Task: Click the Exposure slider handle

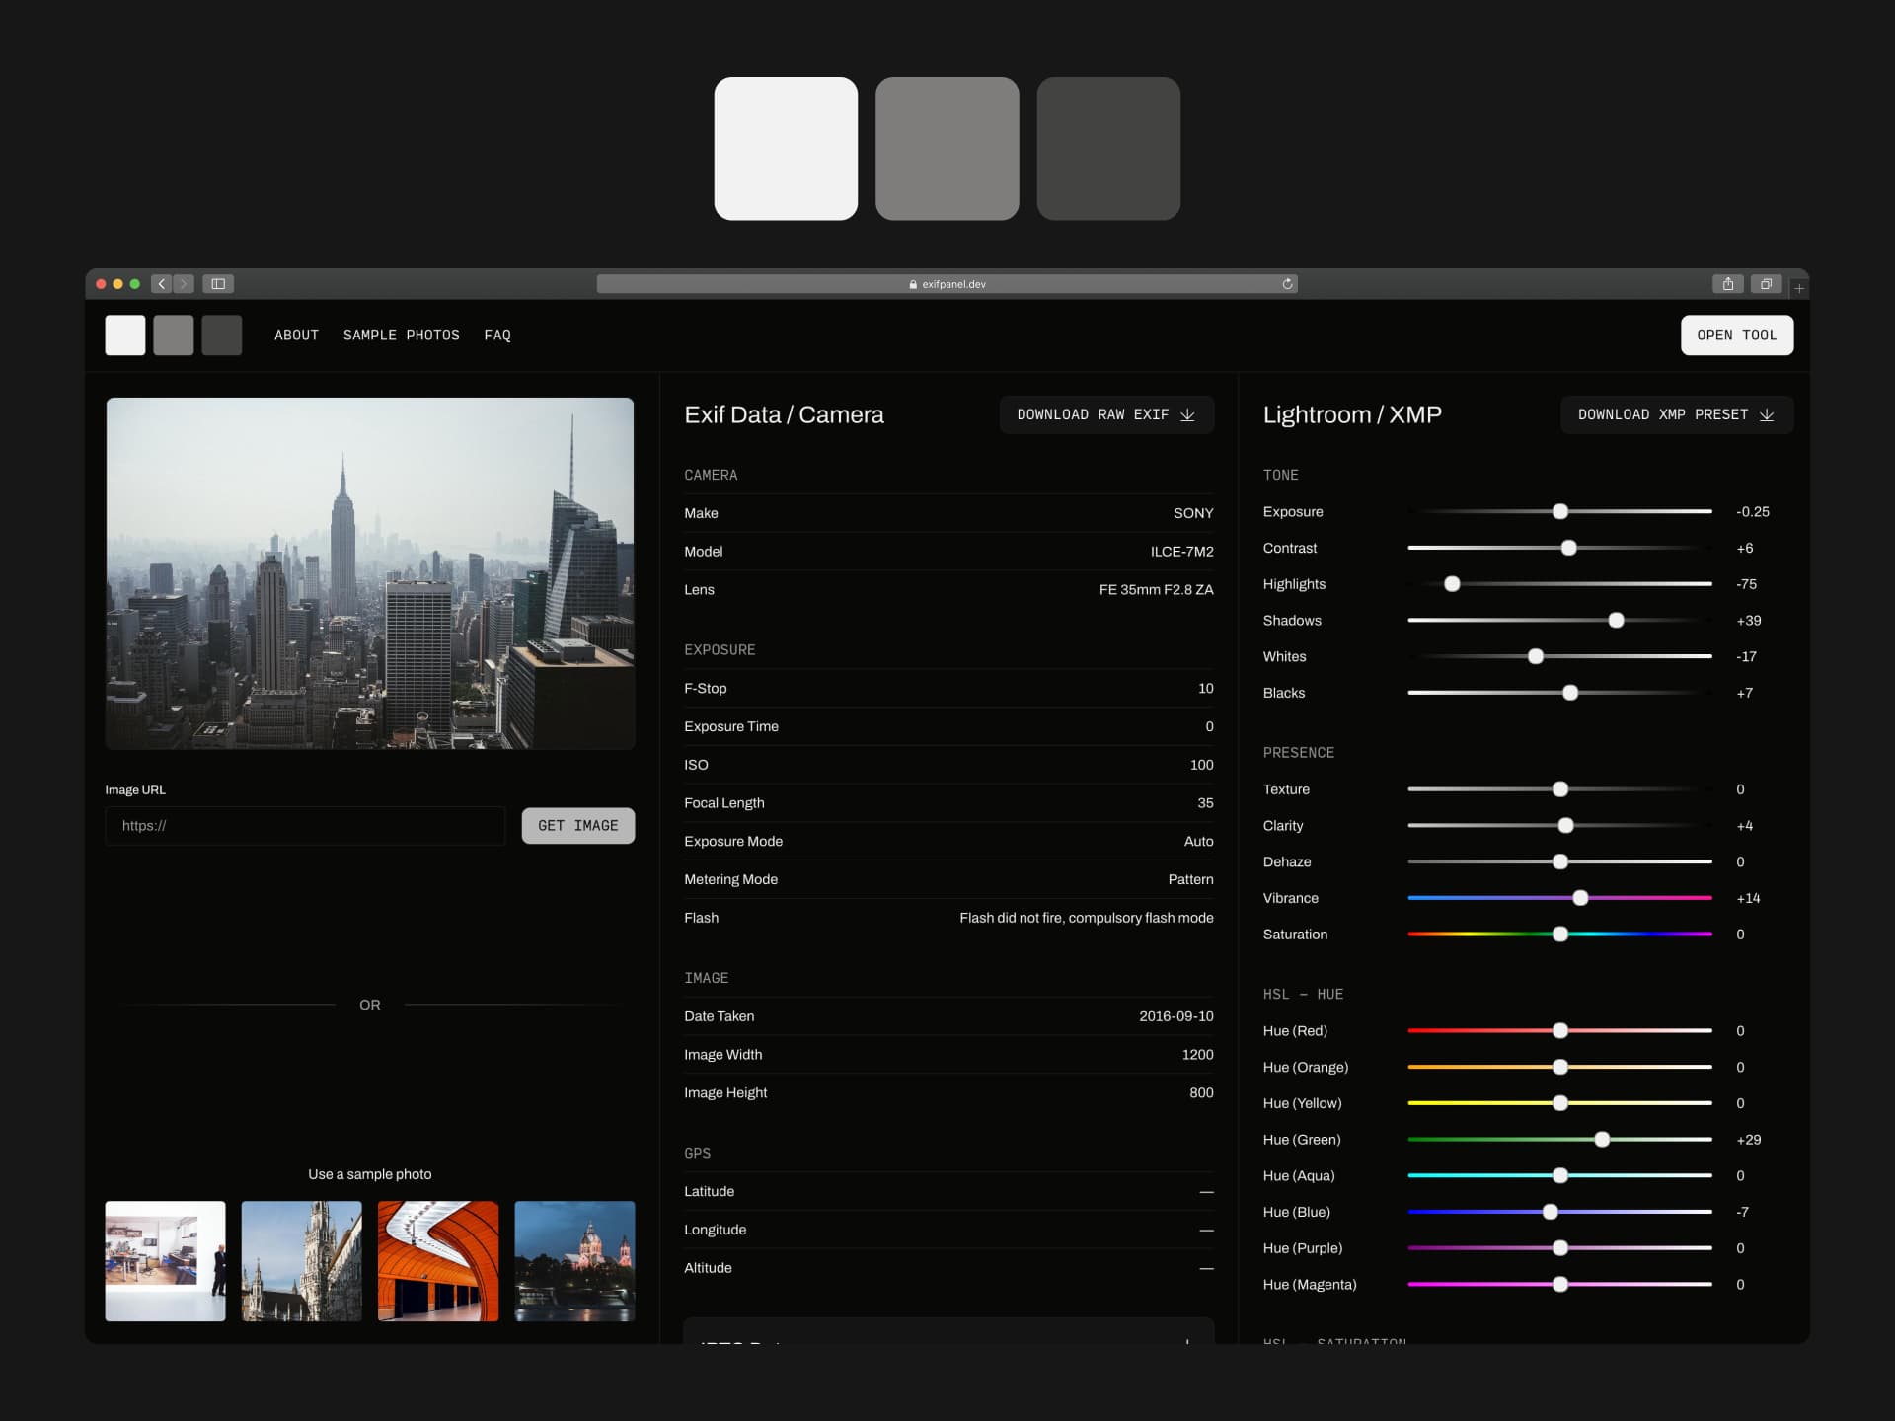Action: (1560, 511)
